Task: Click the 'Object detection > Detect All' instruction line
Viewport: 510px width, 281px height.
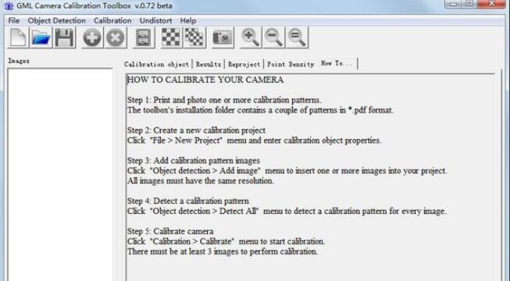Action: click(287, 211)
